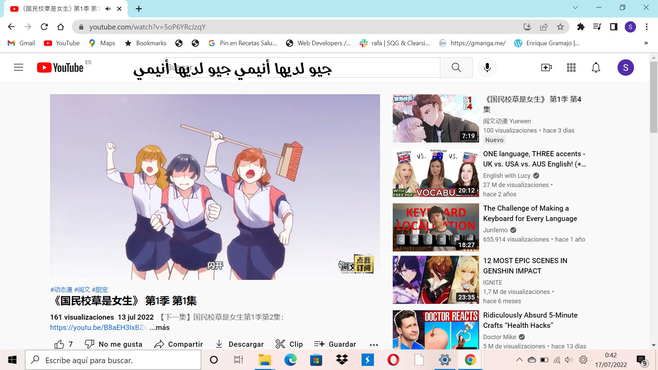Open File Explorer from the taskbar
658x370 pixels.
tap(265, 360)
